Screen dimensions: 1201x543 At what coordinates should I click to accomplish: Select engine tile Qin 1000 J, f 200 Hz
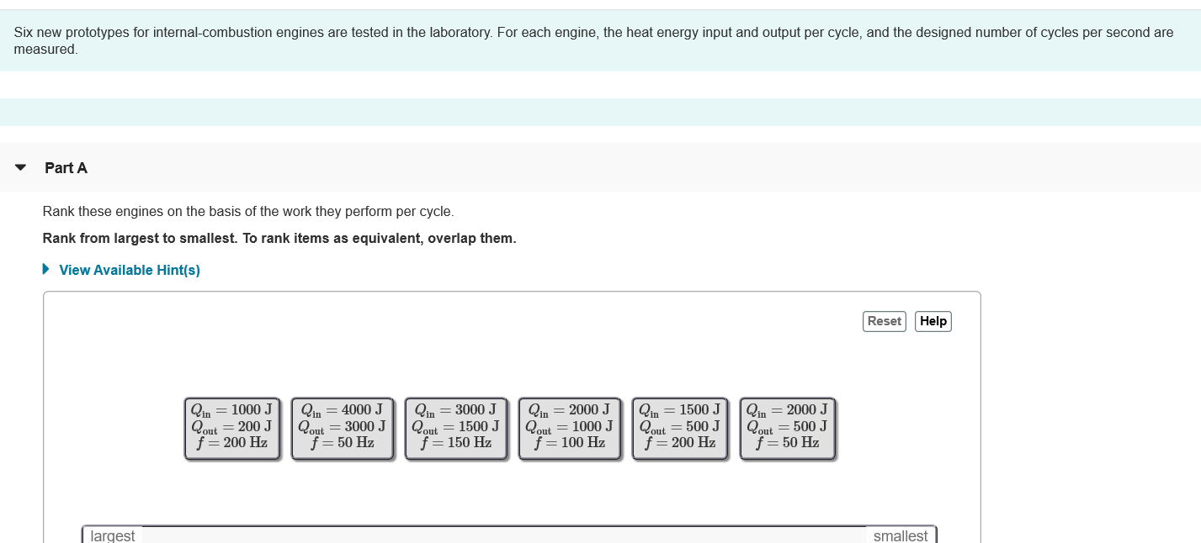point(232,429)
